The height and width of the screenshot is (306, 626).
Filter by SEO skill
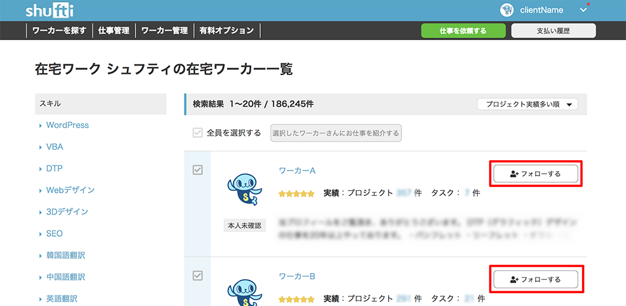click(54, 233)
